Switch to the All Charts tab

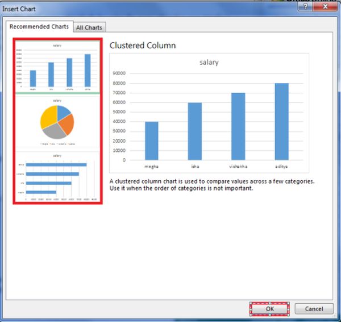[89, 27]
